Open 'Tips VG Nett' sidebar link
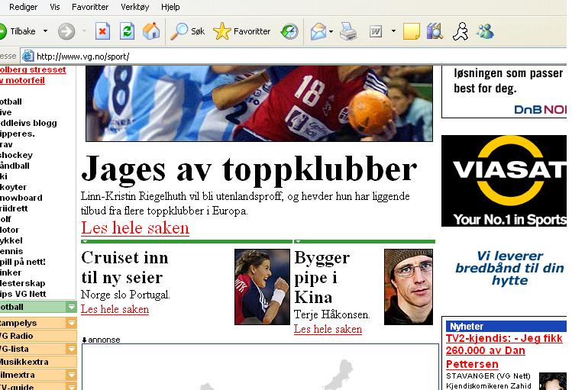Screen dimensions: 572x390 [23, 294]
